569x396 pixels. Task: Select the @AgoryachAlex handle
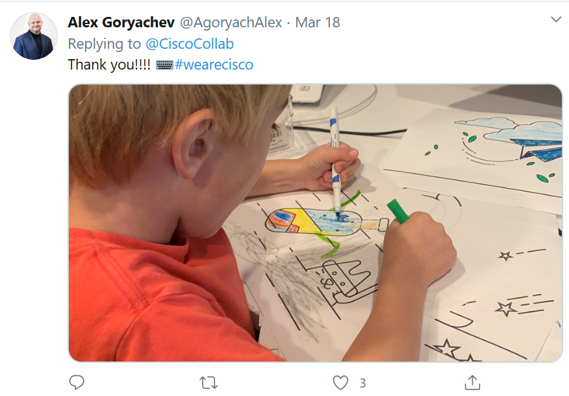tap(229, 21)
